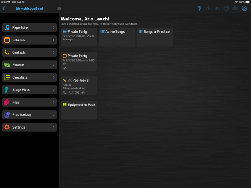
Task: Tap the status bar clock
Action: coord(5,2)
